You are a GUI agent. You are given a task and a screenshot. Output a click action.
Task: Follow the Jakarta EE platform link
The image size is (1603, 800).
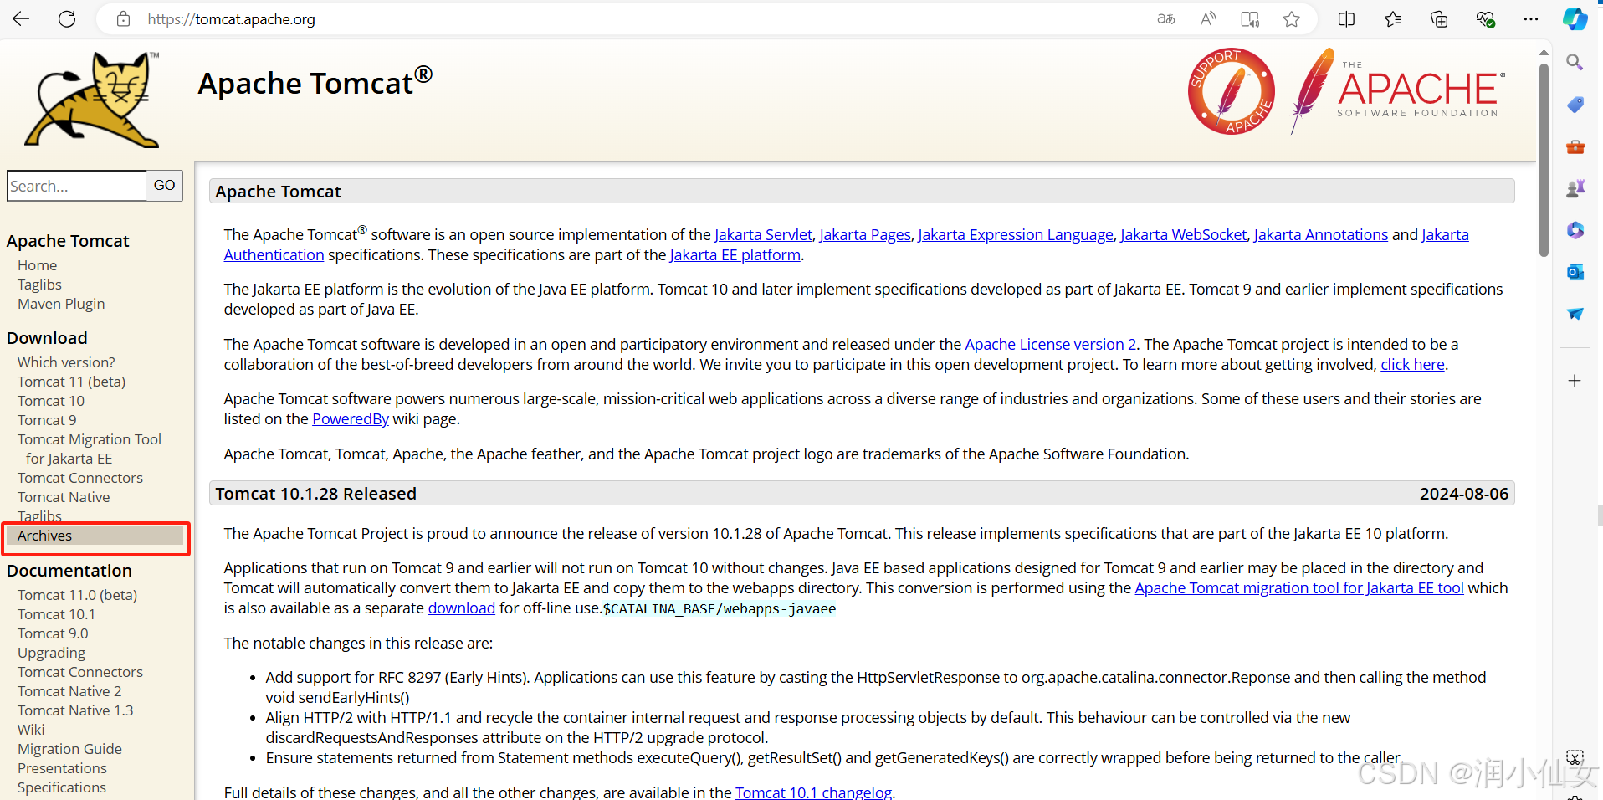point(735,255)
